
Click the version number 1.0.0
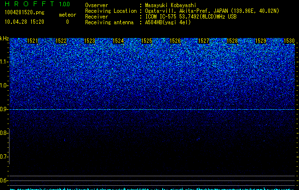pos(65,4)
